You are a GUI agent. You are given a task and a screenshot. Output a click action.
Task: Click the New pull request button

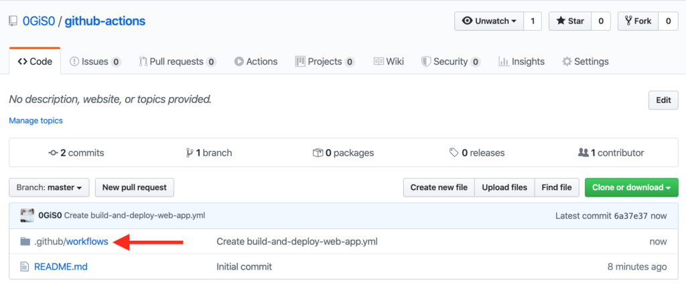(134, 187)
